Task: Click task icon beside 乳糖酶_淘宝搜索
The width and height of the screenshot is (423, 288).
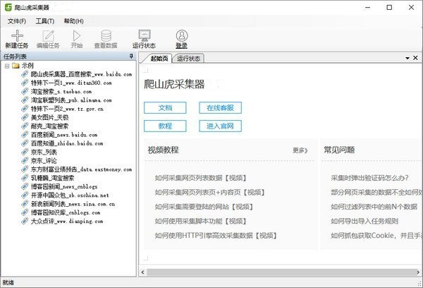Action: [x=25, y=178]
